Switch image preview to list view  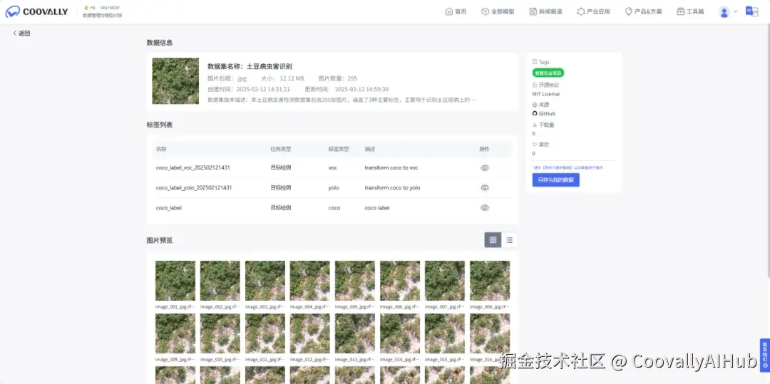tap(509, 240)
